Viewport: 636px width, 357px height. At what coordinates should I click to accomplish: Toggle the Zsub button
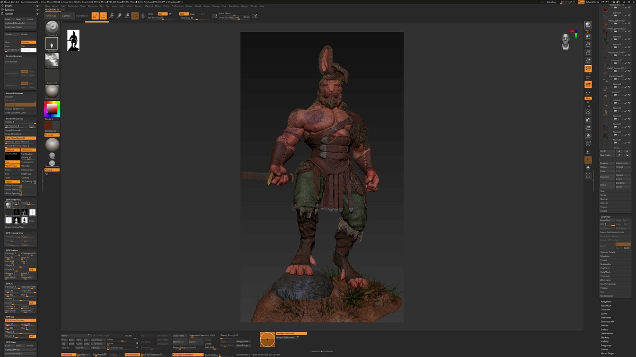[192, 13]
